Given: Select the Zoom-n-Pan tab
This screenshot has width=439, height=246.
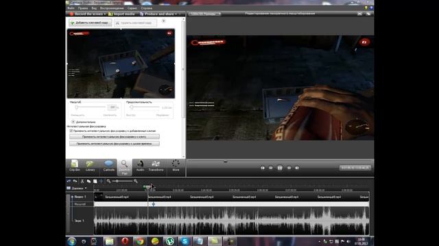Looking at the screenshot, I should (124, 167).
